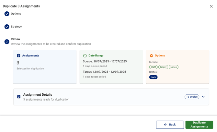The width and height of the screenshot is (217, 132).
Task: Click the Notes include chip
Action: click(174, 67)
